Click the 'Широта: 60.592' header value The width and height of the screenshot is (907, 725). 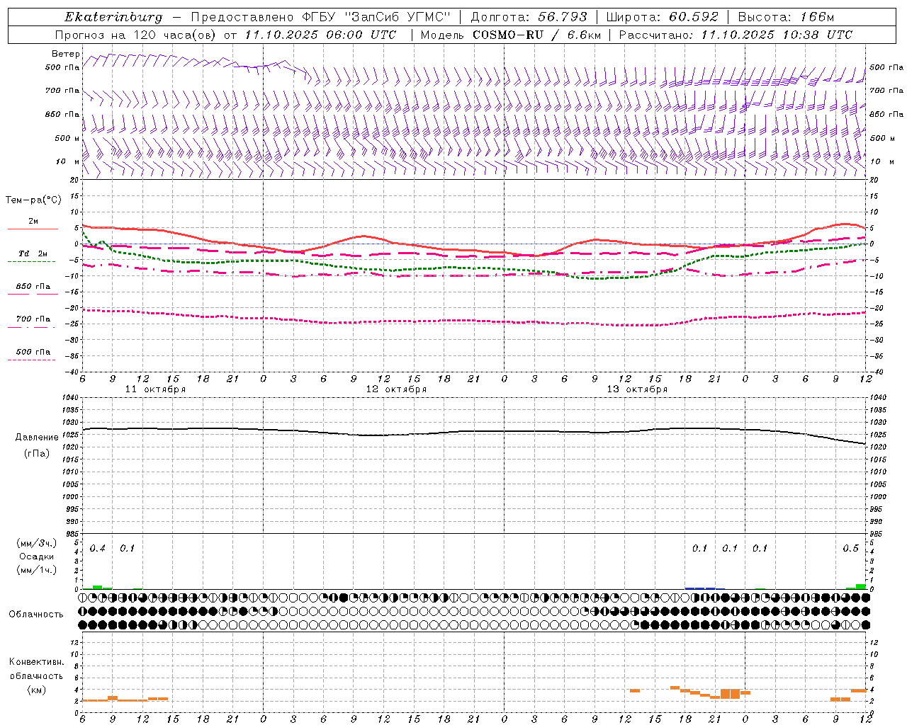[662, 17]
